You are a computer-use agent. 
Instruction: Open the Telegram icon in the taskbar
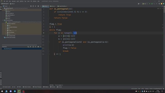click(15, 91)
